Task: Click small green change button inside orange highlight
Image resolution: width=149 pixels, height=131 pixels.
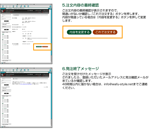Action: [x=39, y=47]
